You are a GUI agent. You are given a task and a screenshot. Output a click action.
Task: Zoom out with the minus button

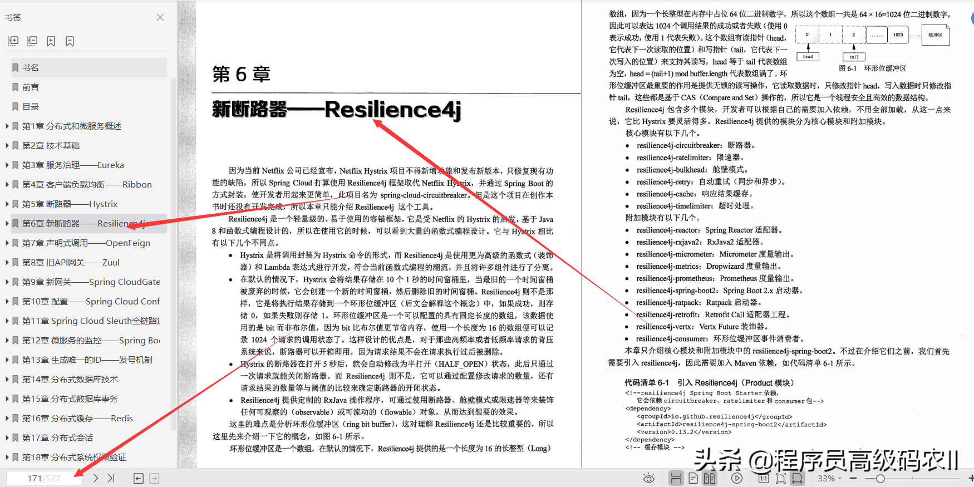click(853, 479)
